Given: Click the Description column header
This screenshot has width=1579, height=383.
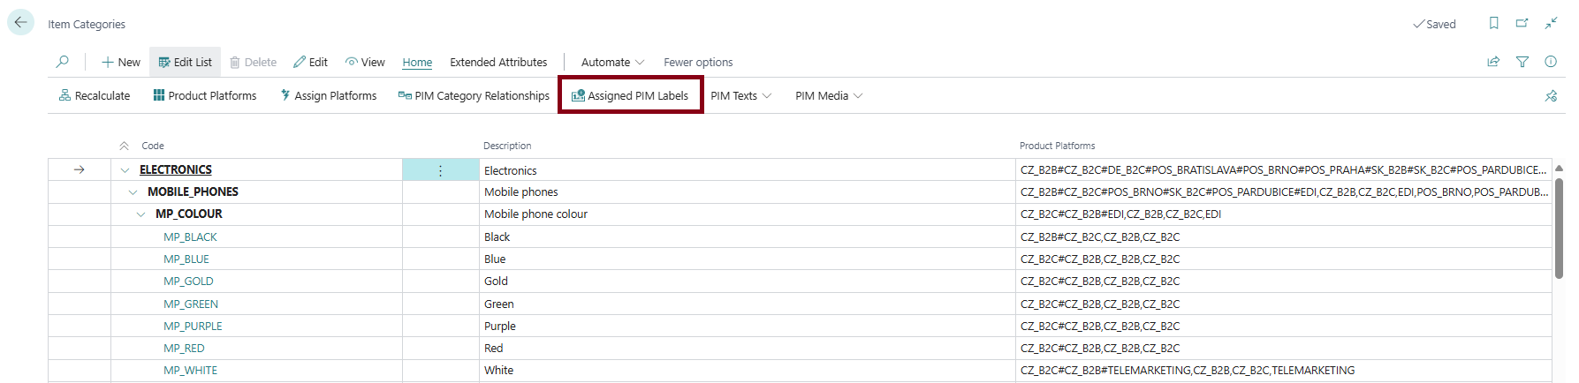Looking at the screenshot, I should pos(507,146).
